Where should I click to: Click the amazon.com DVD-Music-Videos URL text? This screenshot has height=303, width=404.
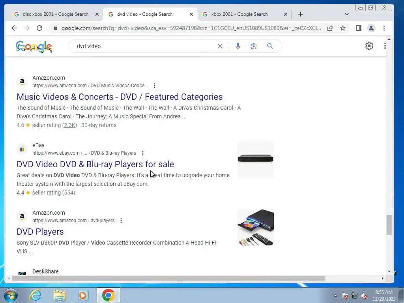click(90, 86)
